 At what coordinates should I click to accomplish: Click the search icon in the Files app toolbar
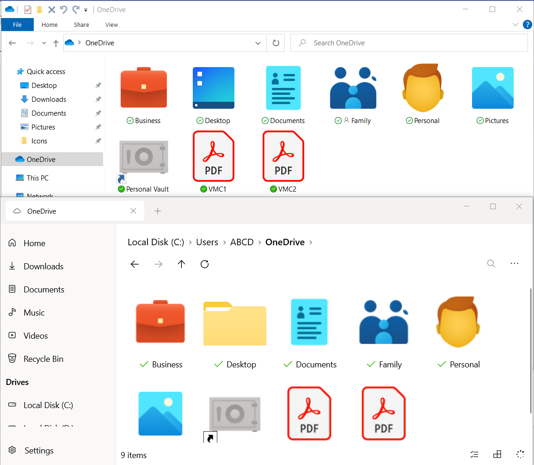(x=491, y=264)
